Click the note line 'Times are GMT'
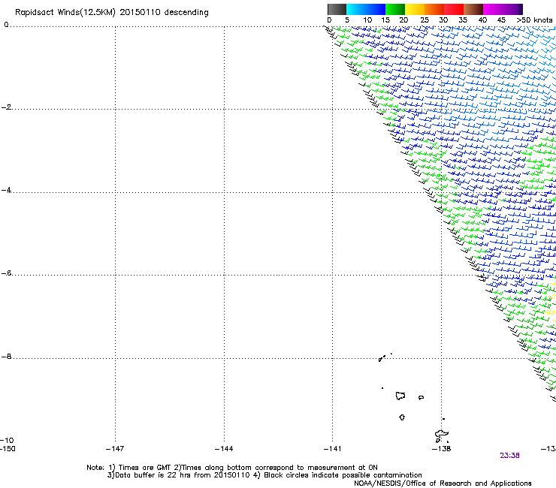Viewport: 556px width, 488px height. (145, 468)
